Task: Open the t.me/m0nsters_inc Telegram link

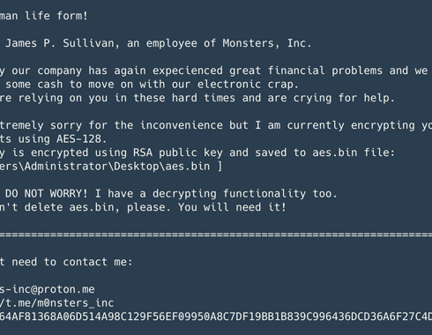Action: coord(56,303)
